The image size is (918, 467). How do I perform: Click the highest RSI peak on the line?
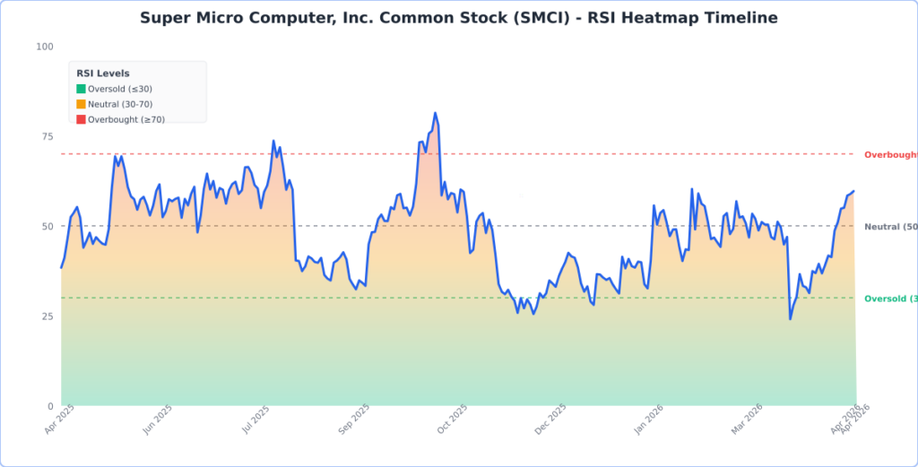435,114
